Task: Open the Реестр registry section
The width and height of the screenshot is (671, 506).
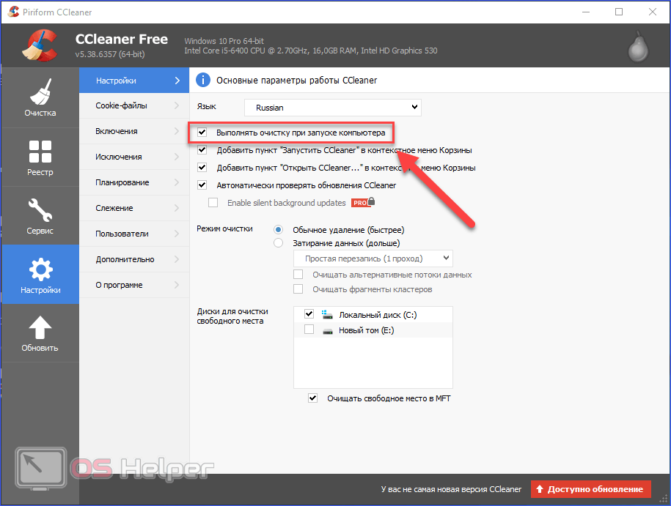Action: click(40, 157)
